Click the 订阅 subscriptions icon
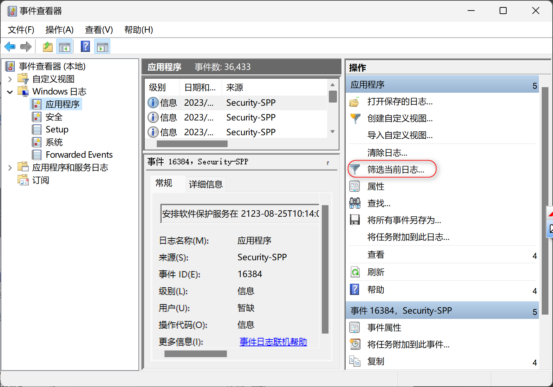The height and width of the screenshot is (387, 553). pyautogui.click(x=23, y=180)
